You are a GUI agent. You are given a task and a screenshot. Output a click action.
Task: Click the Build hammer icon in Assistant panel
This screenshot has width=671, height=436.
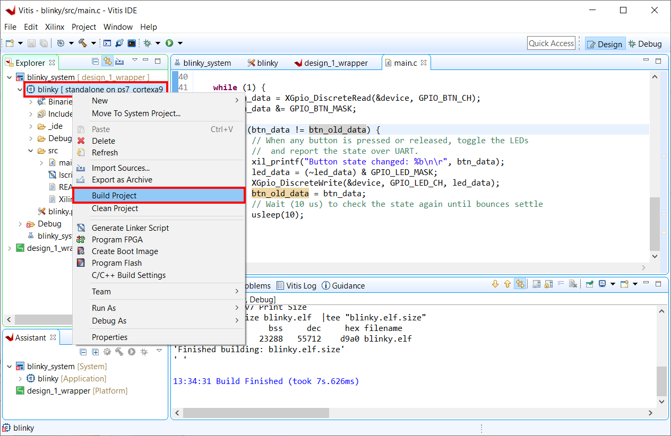(119, 352)
